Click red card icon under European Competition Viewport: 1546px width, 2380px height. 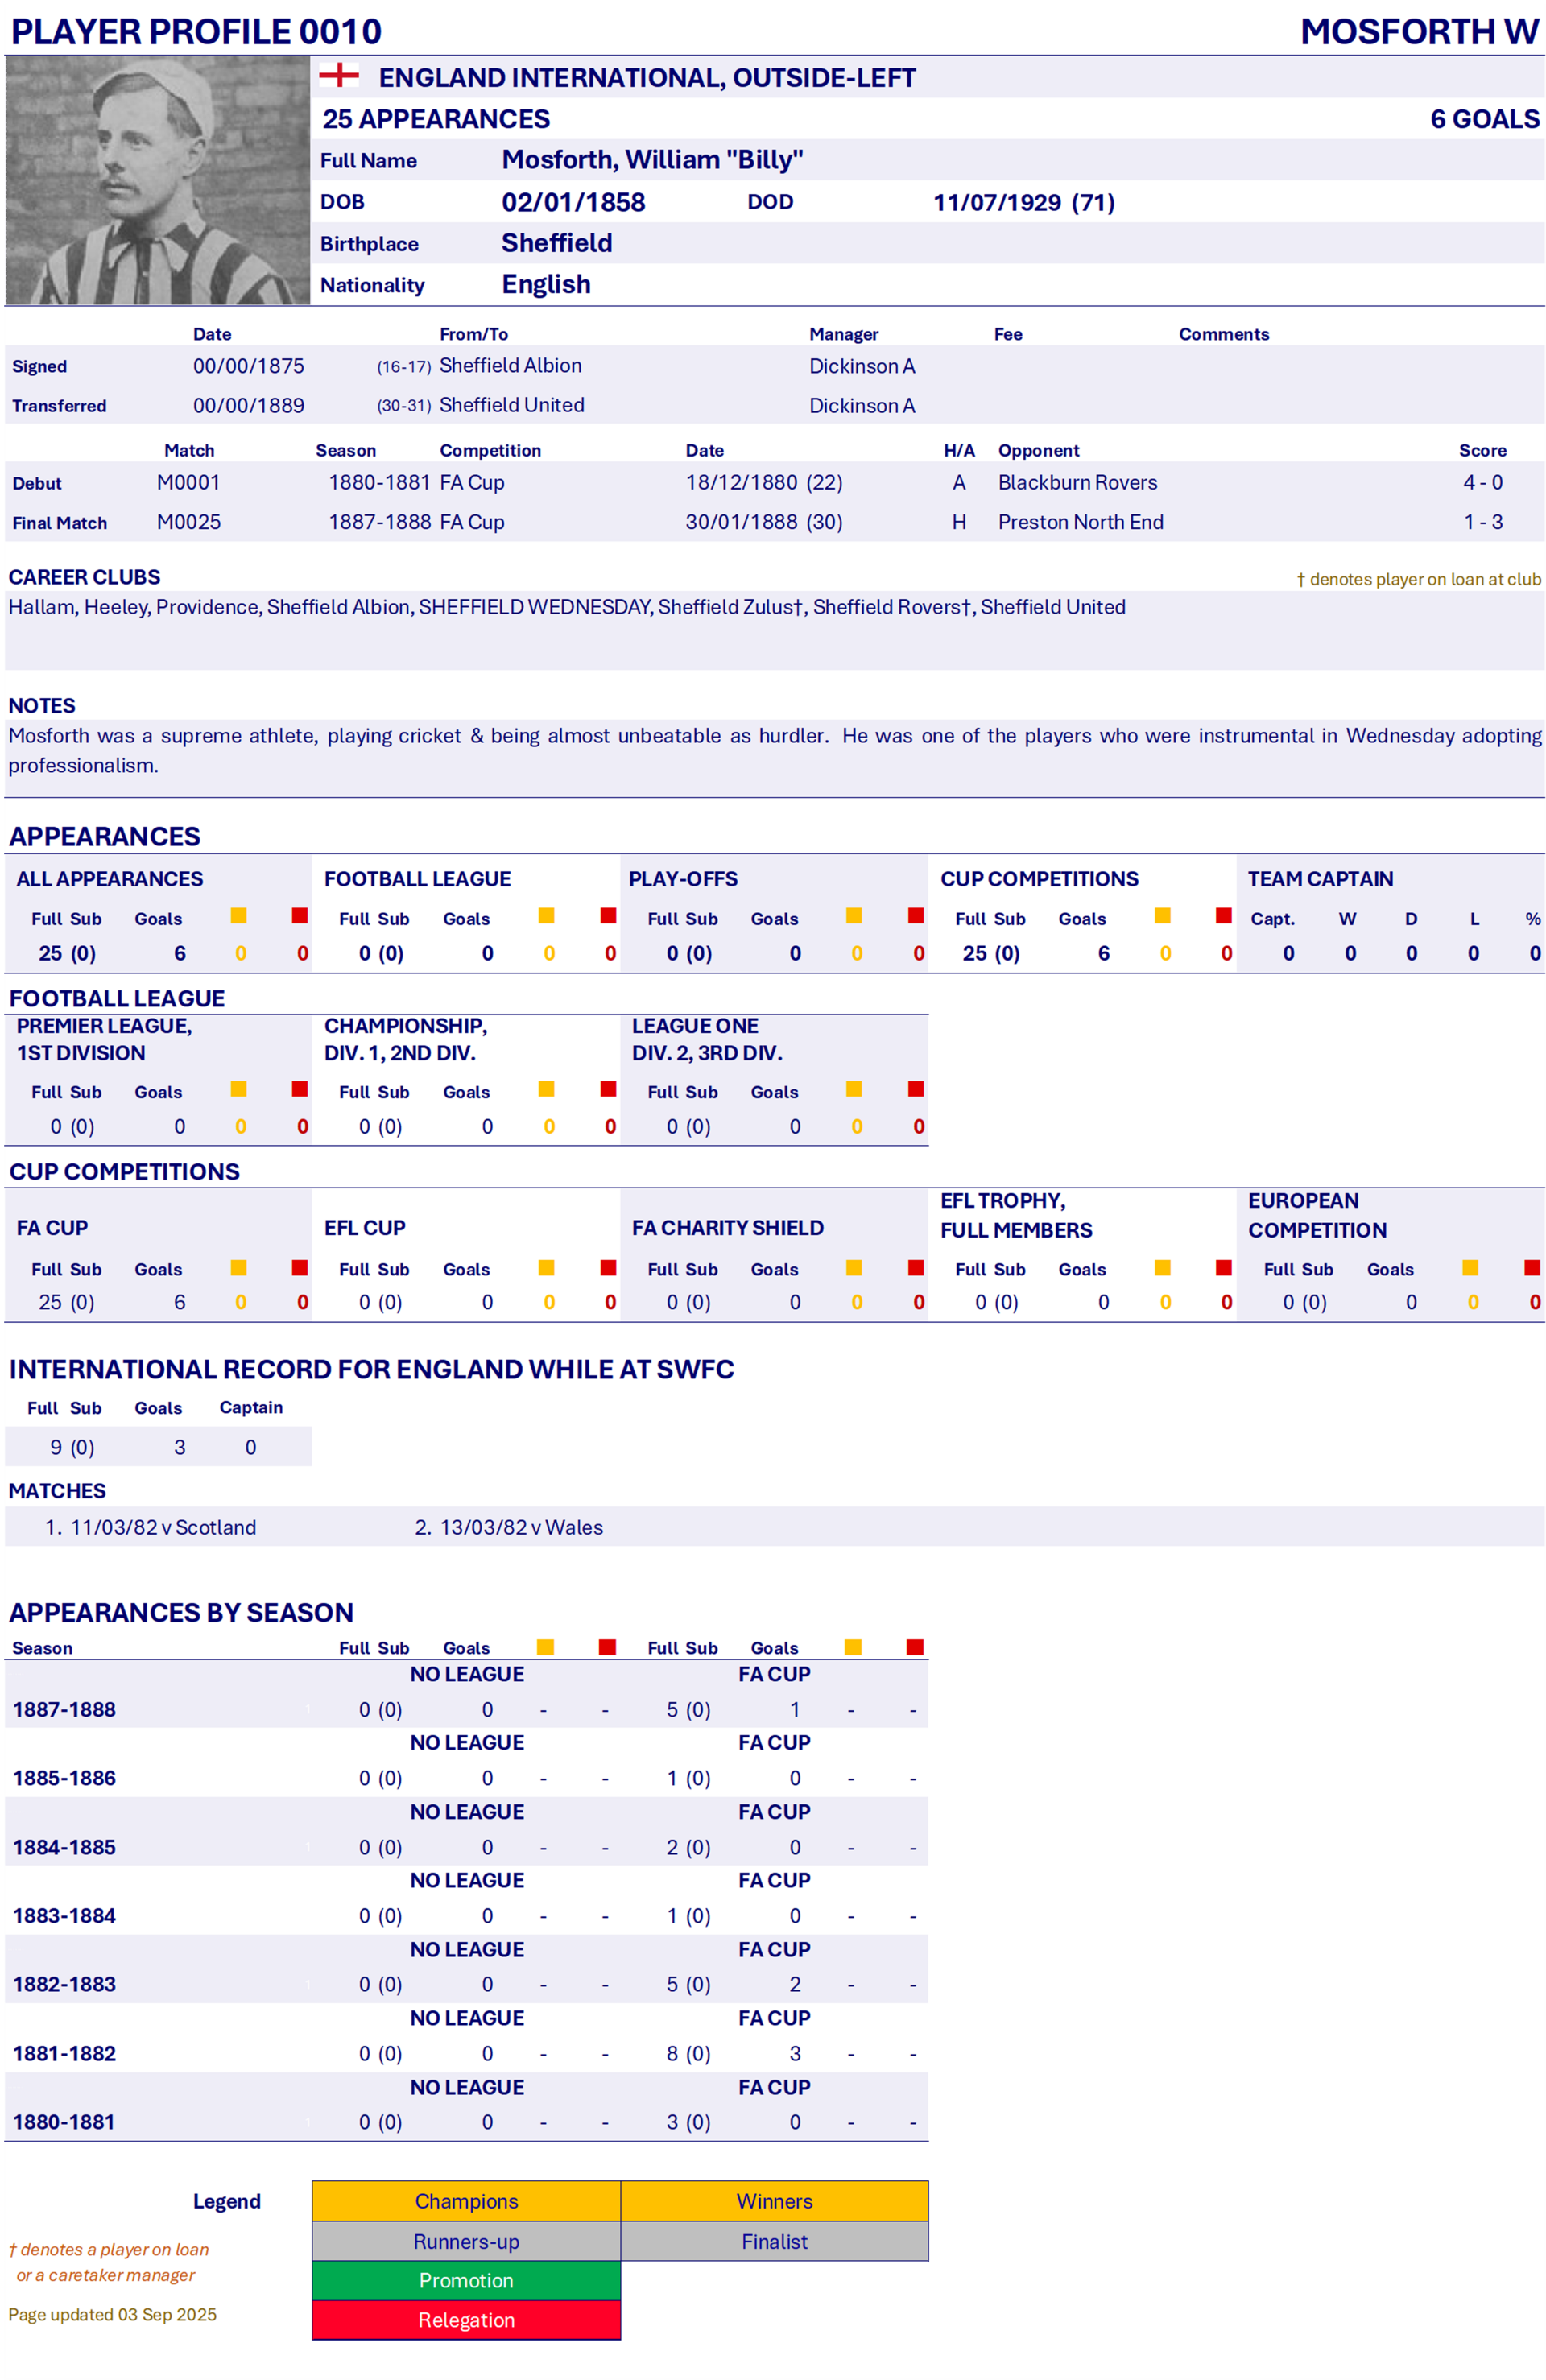pos(1532,1268)
